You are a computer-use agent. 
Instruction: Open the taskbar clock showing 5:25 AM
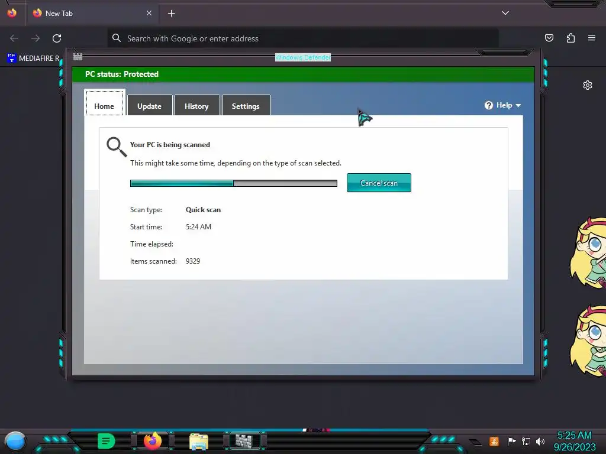click(574, 436)
